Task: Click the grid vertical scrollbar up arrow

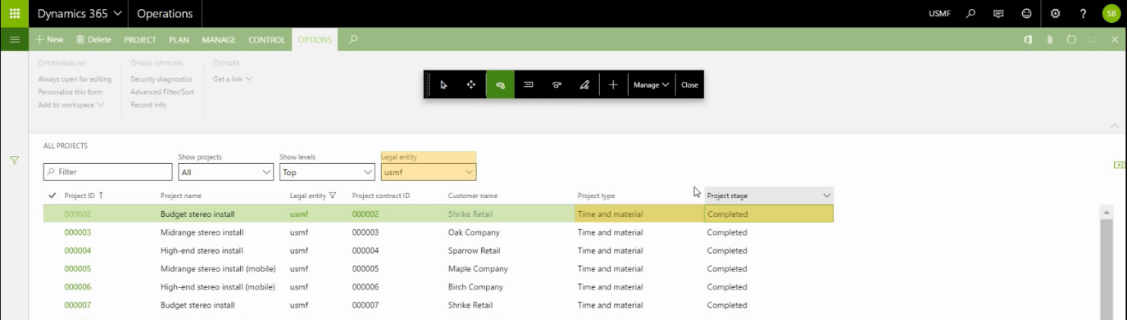Action: [x=1106, y=213]
